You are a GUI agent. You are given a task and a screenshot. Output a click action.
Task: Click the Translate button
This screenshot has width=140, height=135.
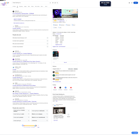[x=135, y=133]
